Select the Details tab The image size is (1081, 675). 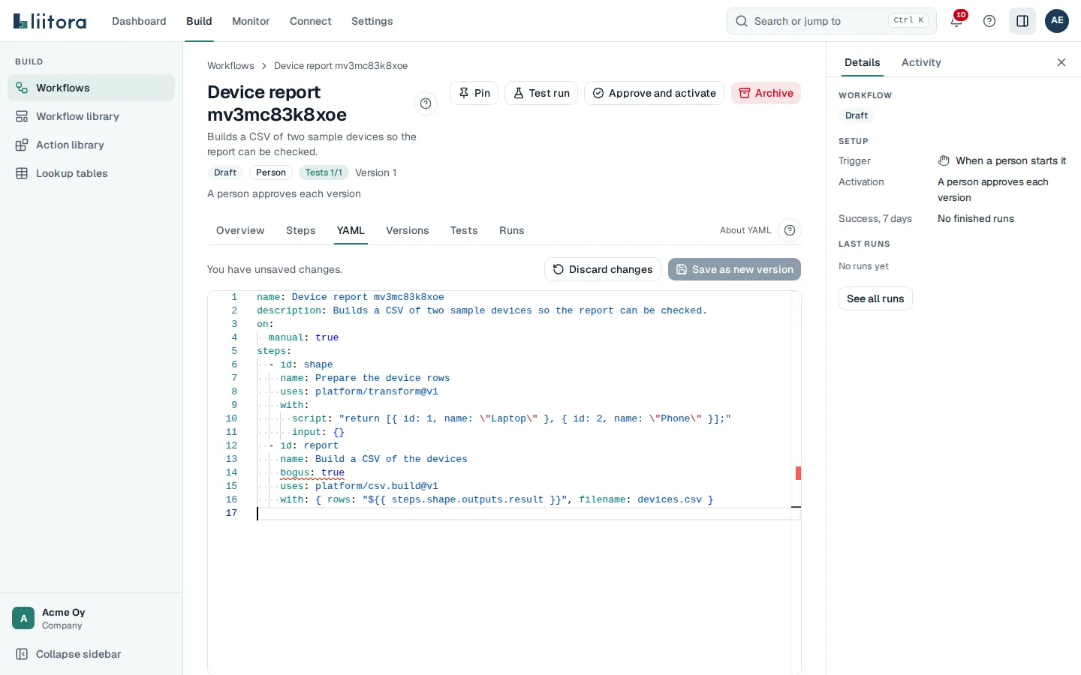point(862,62)
